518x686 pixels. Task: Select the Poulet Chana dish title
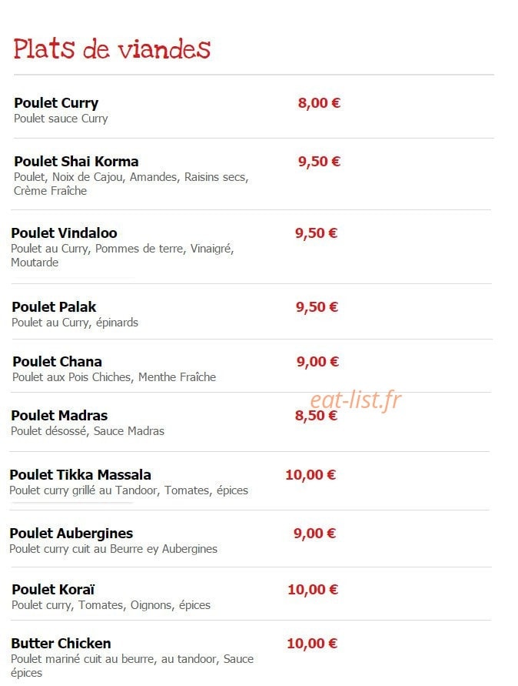click(57, 361)
